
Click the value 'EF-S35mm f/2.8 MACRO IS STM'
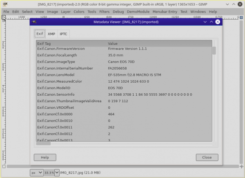click(134, 75)
